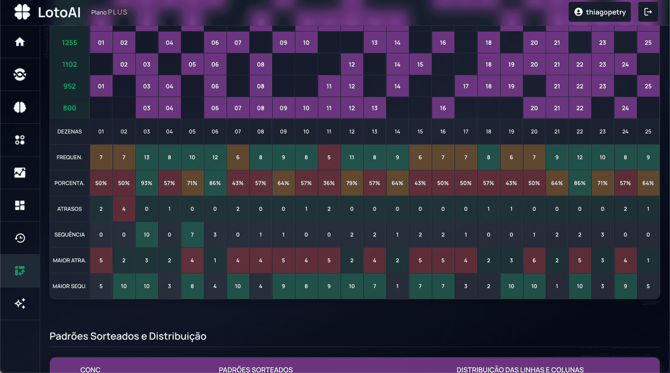Click contest number 800 row label

tap(69, 108)
